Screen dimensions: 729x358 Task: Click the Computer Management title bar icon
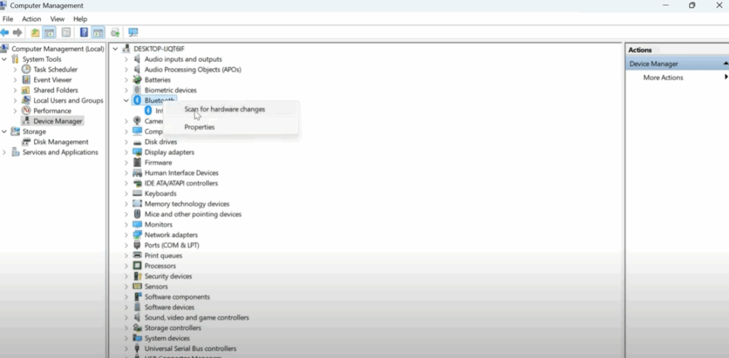(4, 6)
